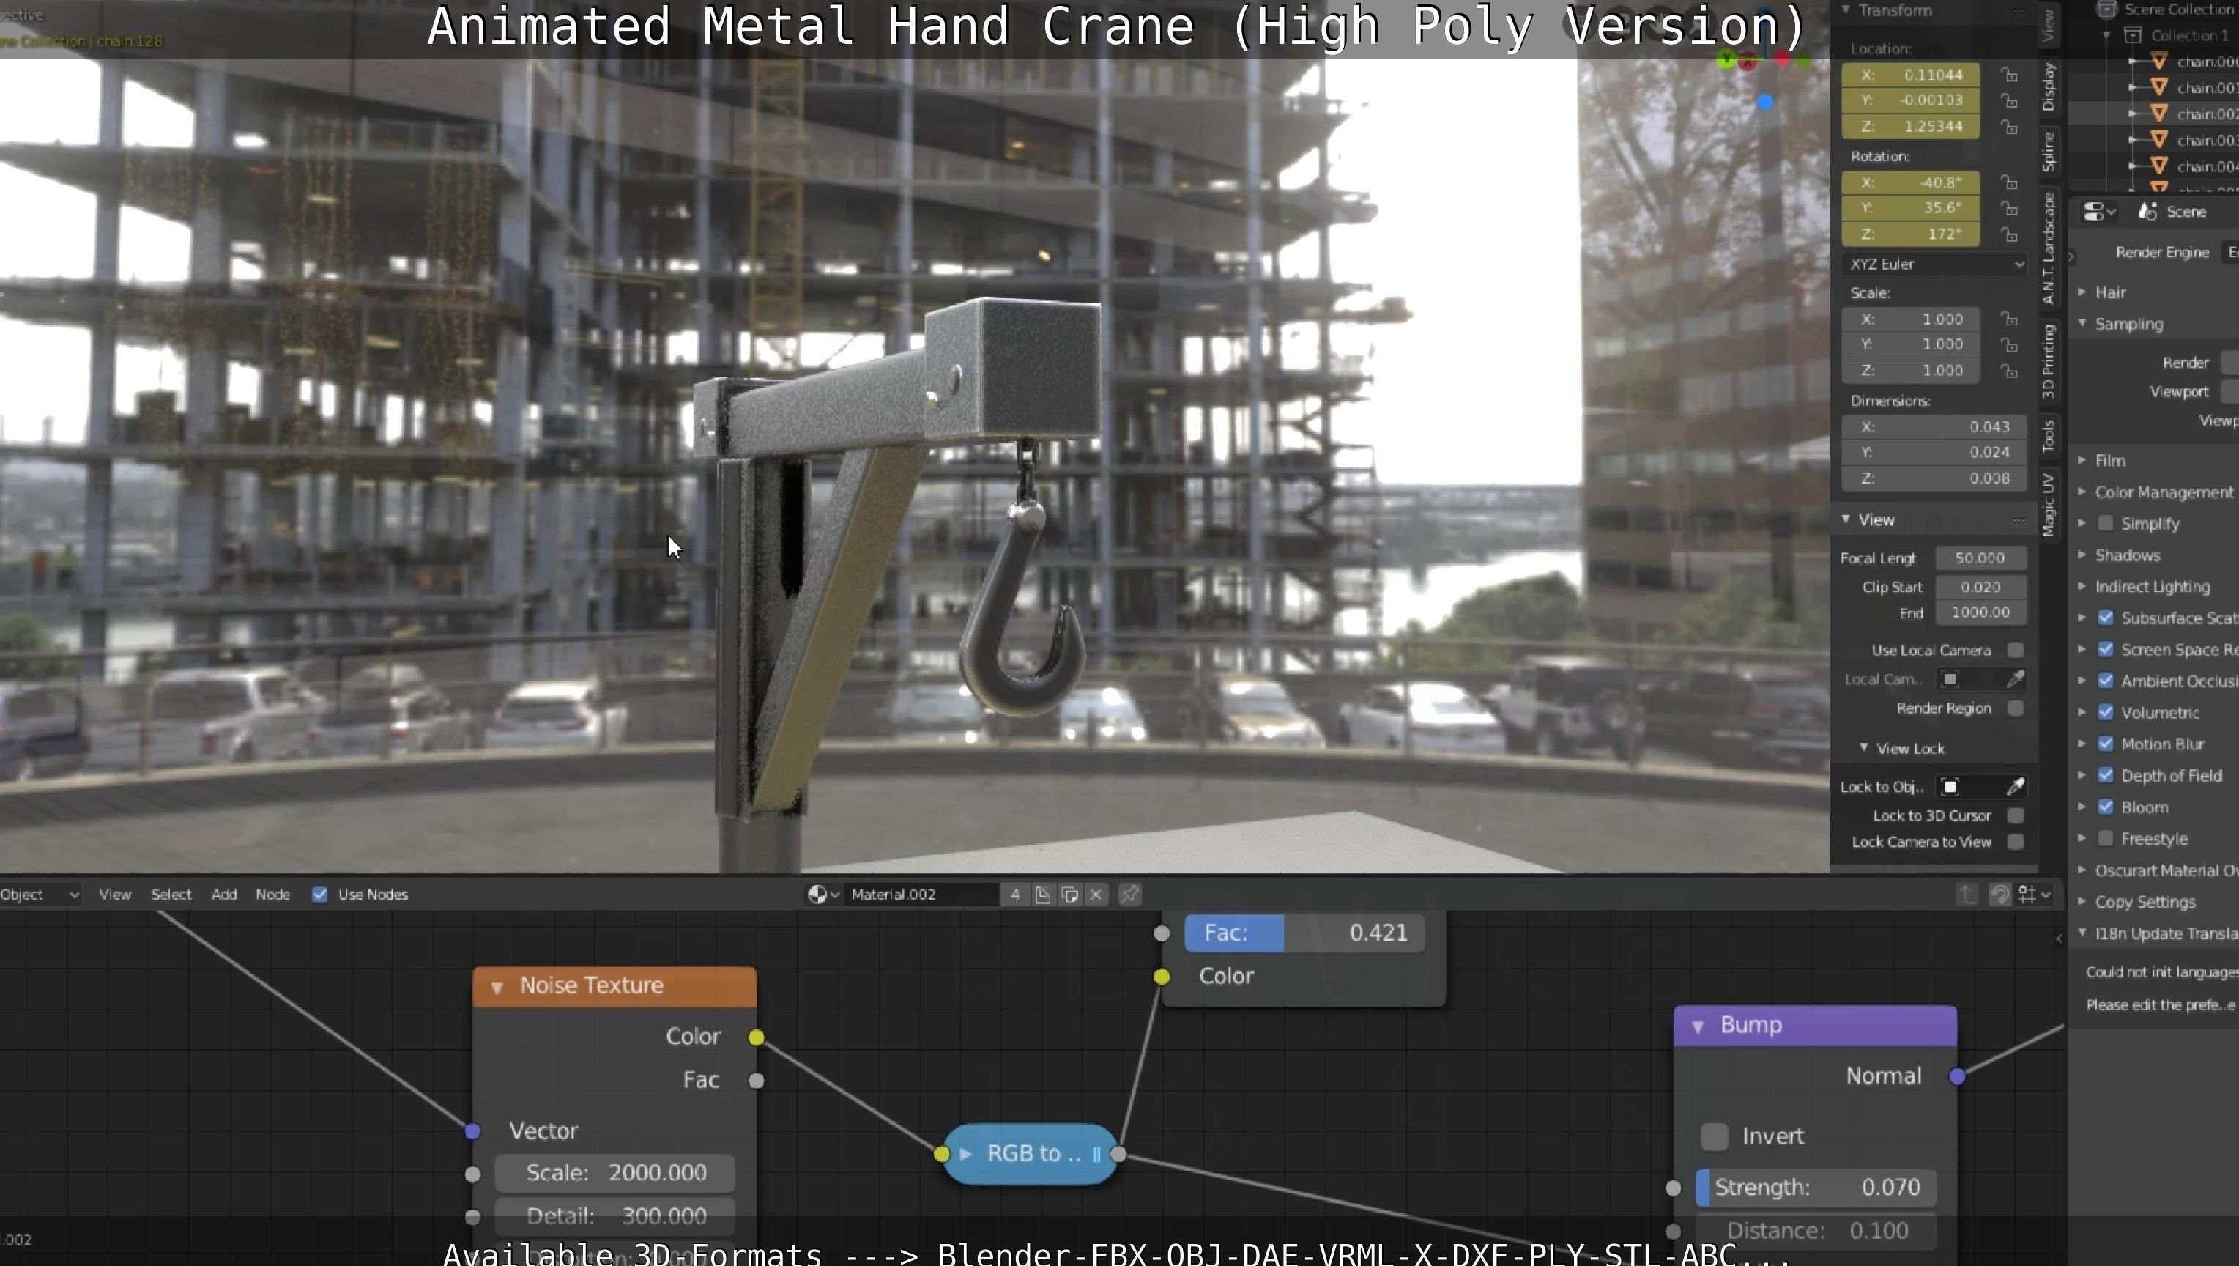
Task: Toggle the lock for Location Z
Action: pos(2009,127)
